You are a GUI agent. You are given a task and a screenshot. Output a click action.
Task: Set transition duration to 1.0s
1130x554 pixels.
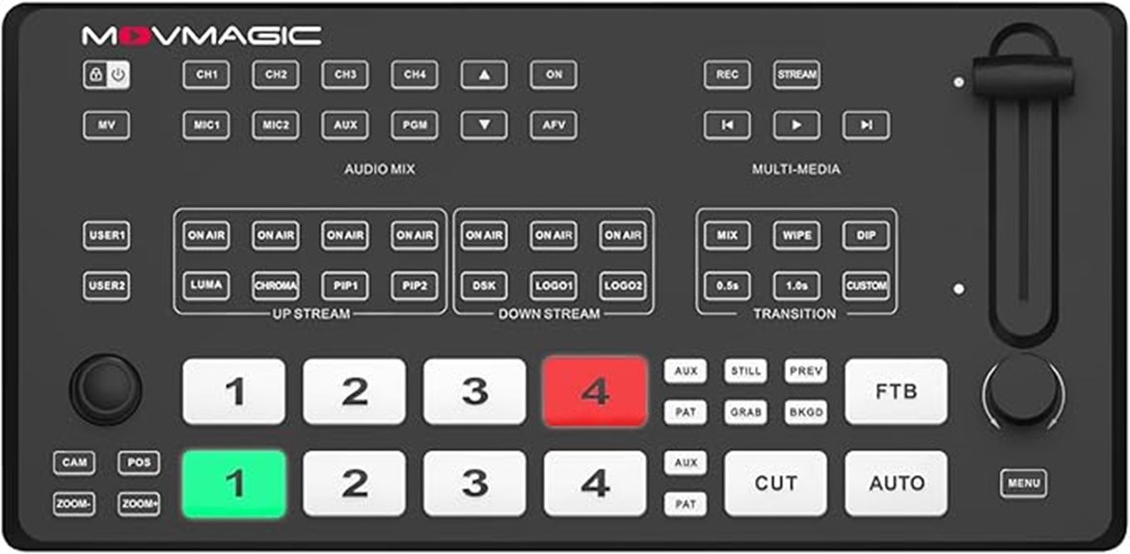[x=796, y=286]
